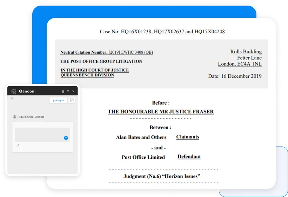Click the Between : heading

click(x=160, y=127)
